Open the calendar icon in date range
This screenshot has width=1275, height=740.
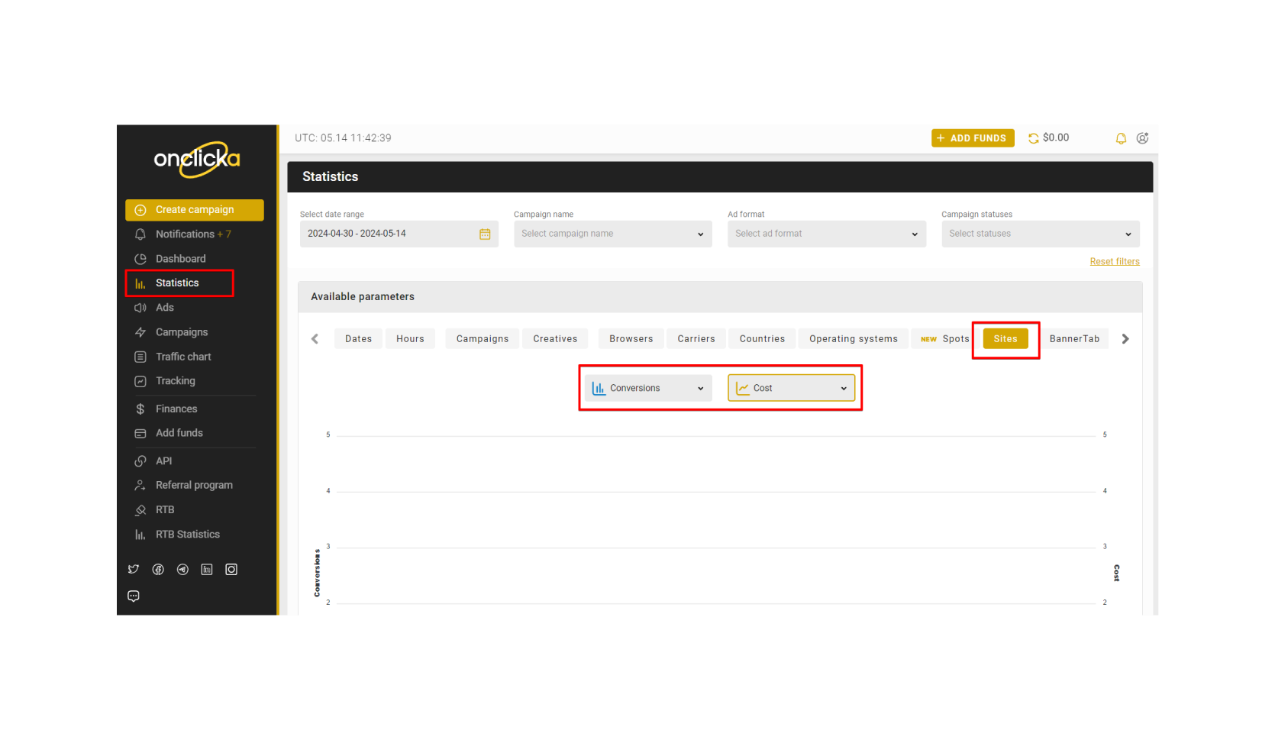[485, 234]
